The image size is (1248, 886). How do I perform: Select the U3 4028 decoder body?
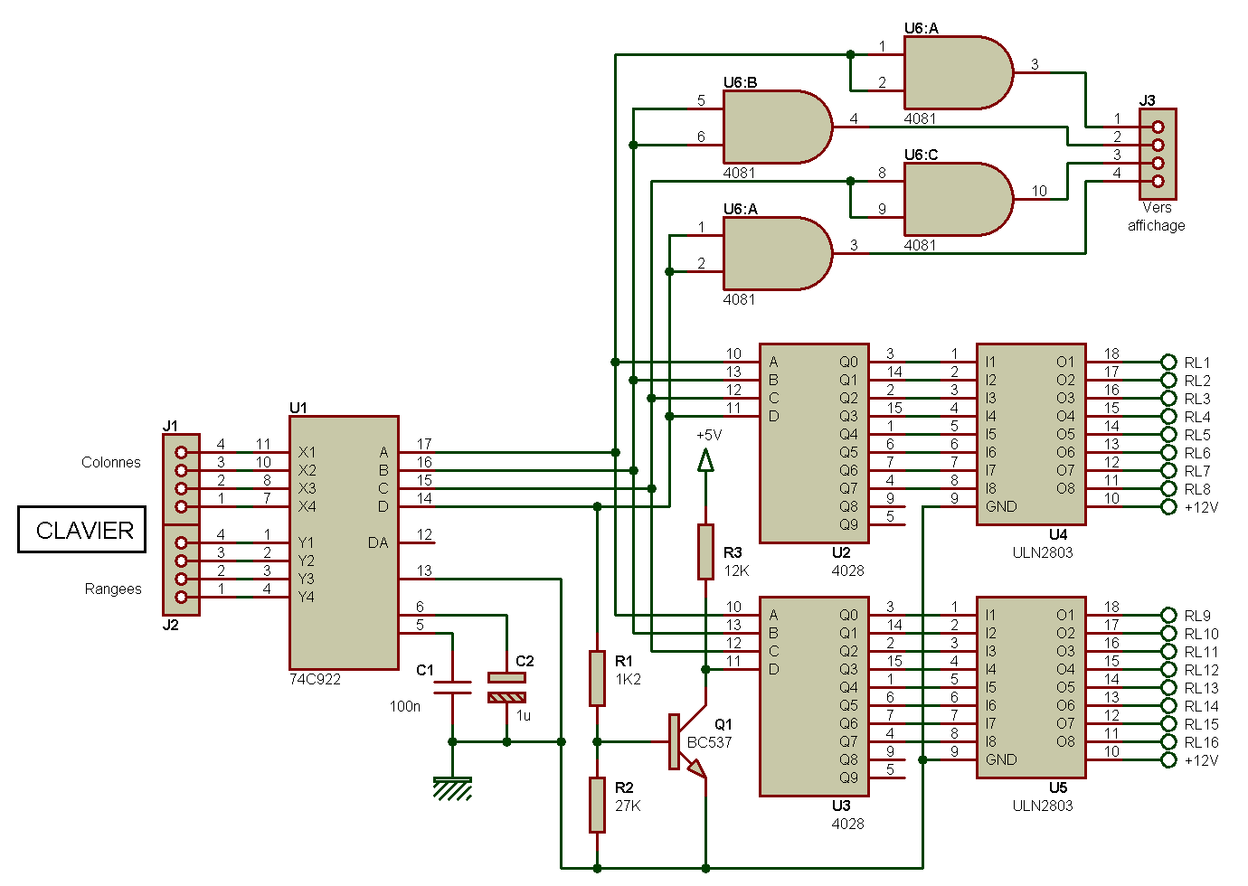coord(814,696)
